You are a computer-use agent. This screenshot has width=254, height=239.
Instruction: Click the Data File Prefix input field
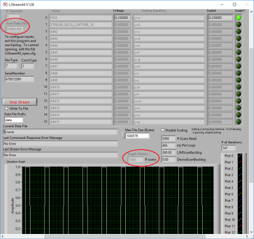coord(13,120)
